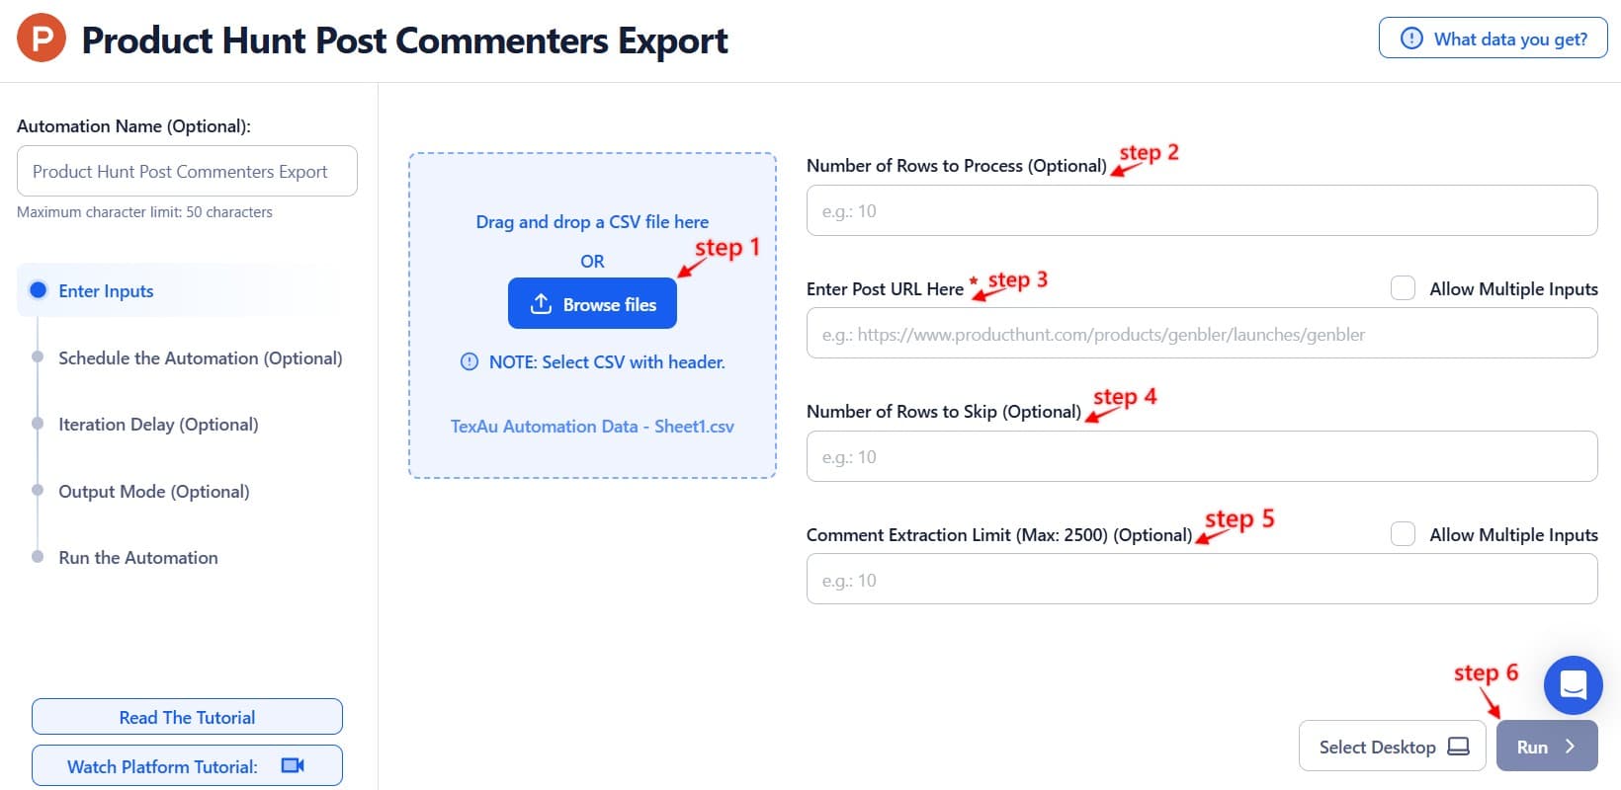Click the laptop icon in Select Desktop
Viewport: 1621px width, 790px height.
point(1458,747)
